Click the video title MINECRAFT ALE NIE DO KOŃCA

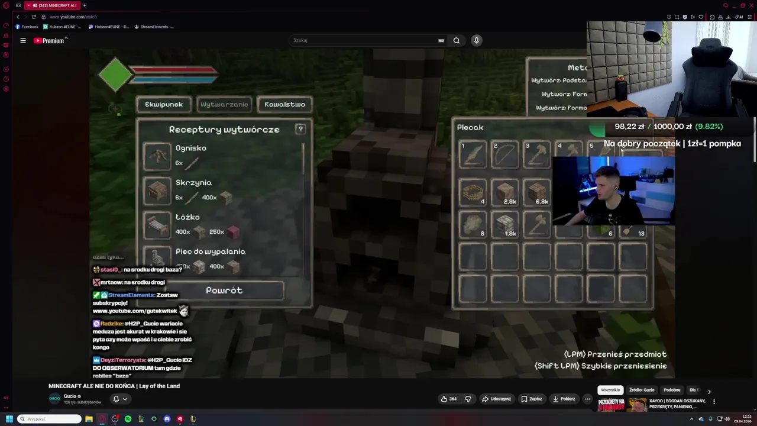[114, 386]
